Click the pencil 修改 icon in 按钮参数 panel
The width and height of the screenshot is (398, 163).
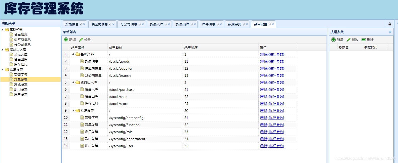(x=348, y=40)
